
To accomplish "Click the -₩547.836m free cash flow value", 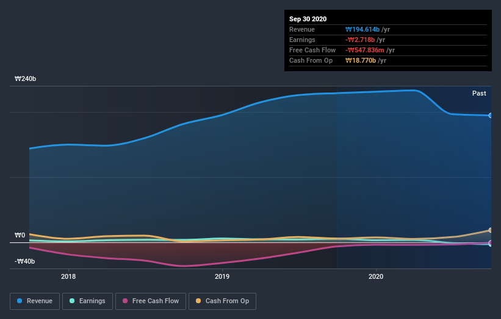I will 364,50.
